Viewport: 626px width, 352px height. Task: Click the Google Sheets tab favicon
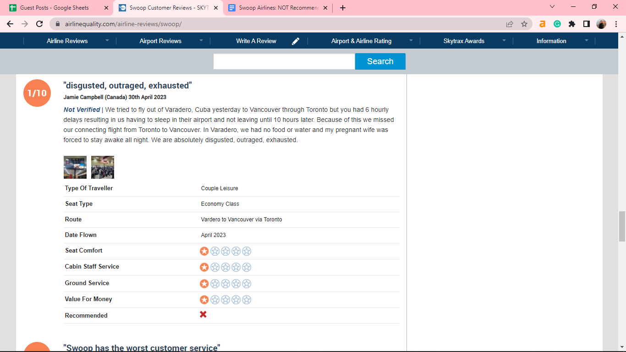click(x=13, y=8)
